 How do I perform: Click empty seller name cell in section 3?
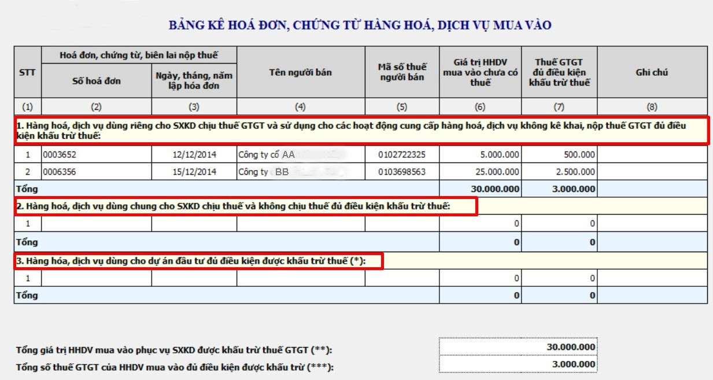pyautogui.click(x=301, y=278)
